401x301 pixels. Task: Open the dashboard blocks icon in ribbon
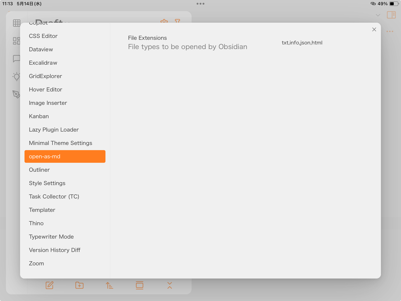click(17, 41)
